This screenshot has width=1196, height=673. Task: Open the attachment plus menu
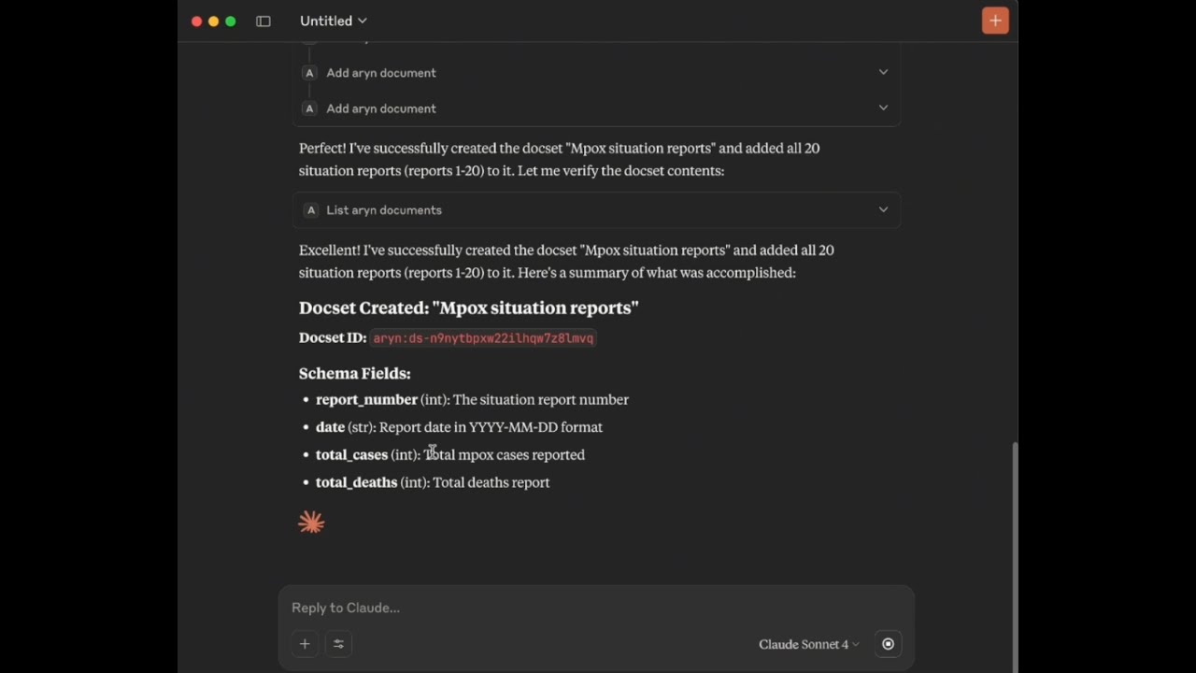point(305,644)
